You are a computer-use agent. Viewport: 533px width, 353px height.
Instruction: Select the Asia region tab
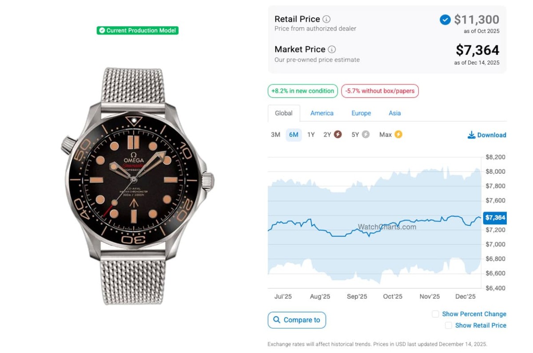coord(395,113)
